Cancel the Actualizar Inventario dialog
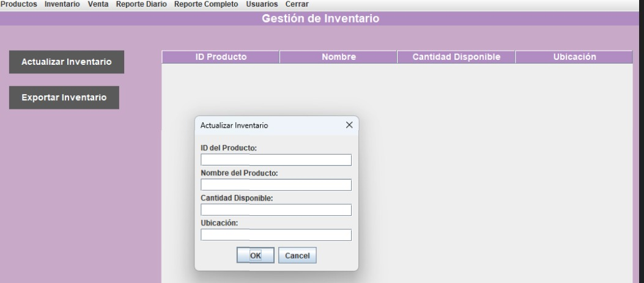This screenshot has height=283, width=644. [x=297, y=255]
